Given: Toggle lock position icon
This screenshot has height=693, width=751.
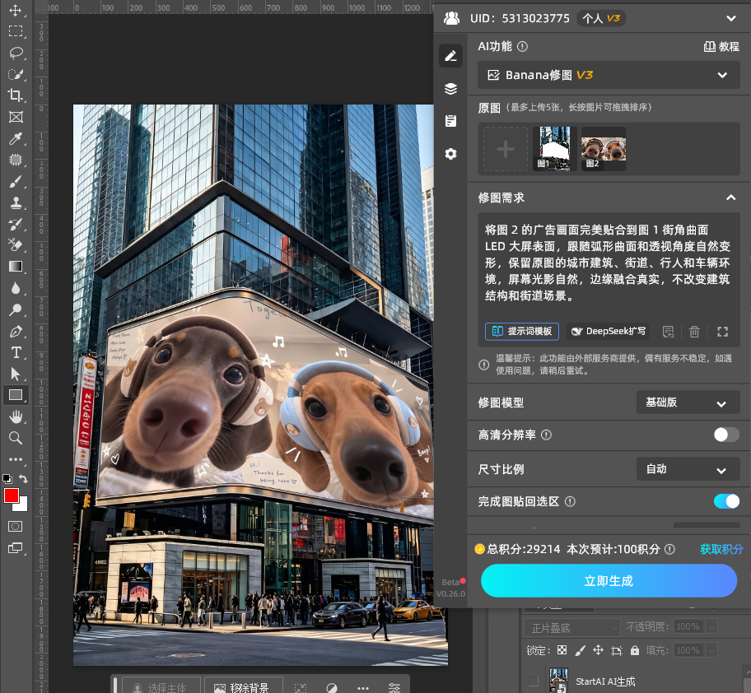Looking at the screenshot, I should [598, 650].
